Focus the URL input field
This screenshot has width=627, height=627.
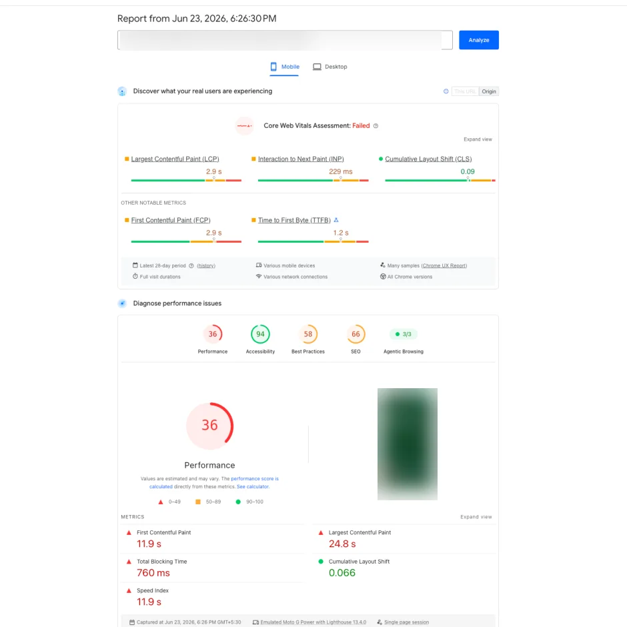point(285,40)
